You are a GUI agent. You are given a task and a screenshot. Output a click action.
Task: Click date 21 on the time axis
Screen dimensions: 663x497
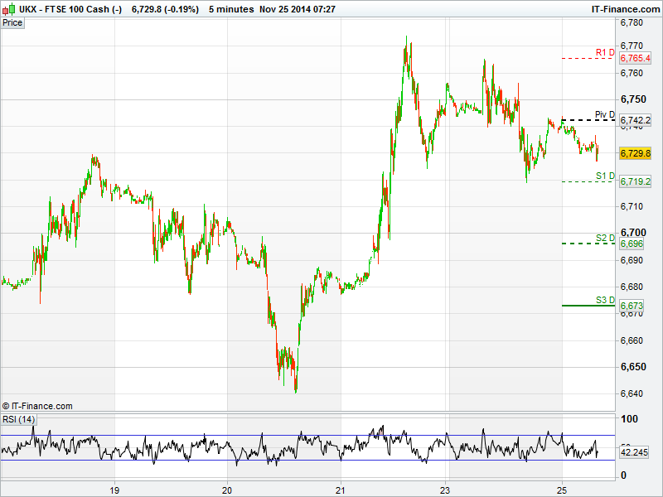click(341, 489)
